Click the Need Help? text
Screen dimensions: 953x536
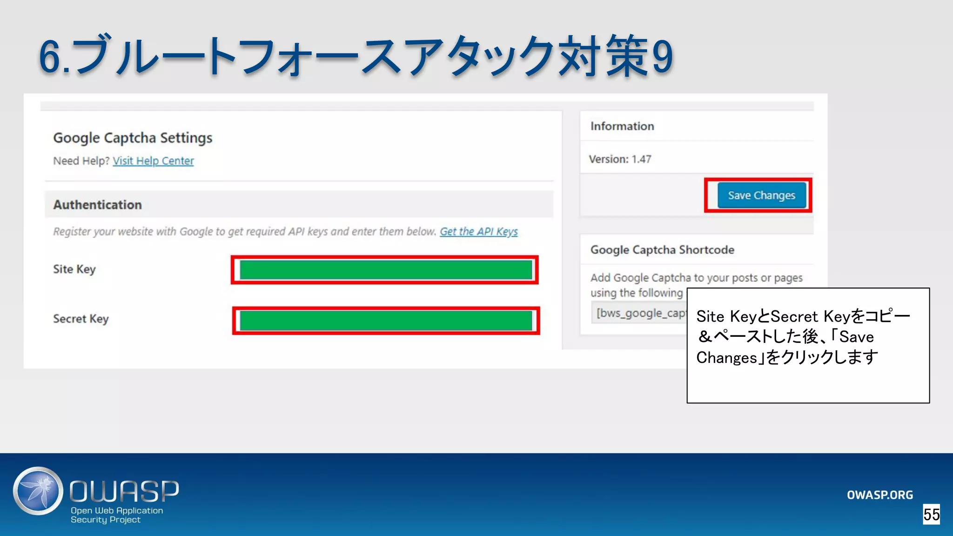tap(81, 161)
